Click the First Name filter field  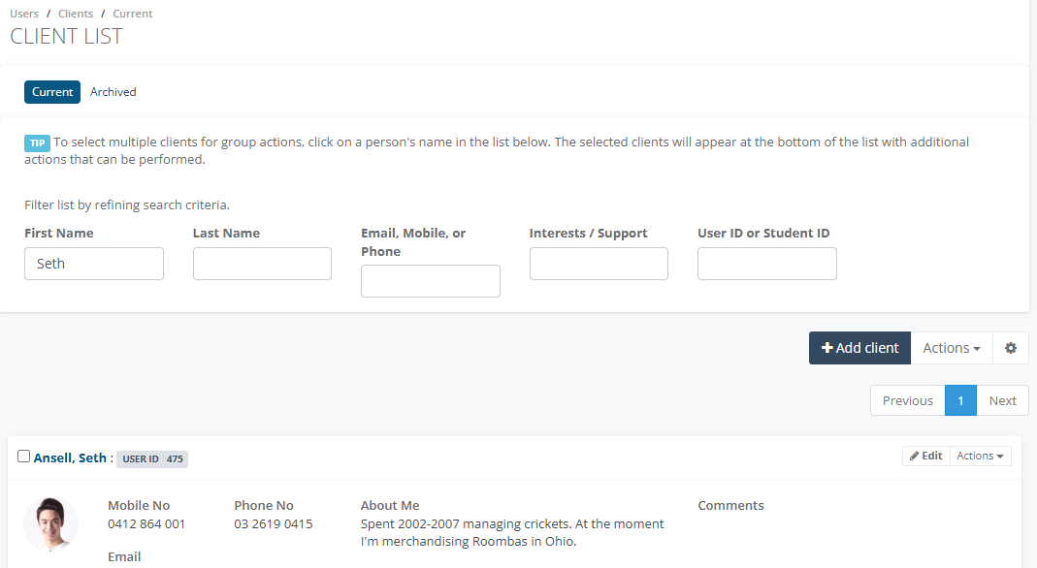click(94, 264)
